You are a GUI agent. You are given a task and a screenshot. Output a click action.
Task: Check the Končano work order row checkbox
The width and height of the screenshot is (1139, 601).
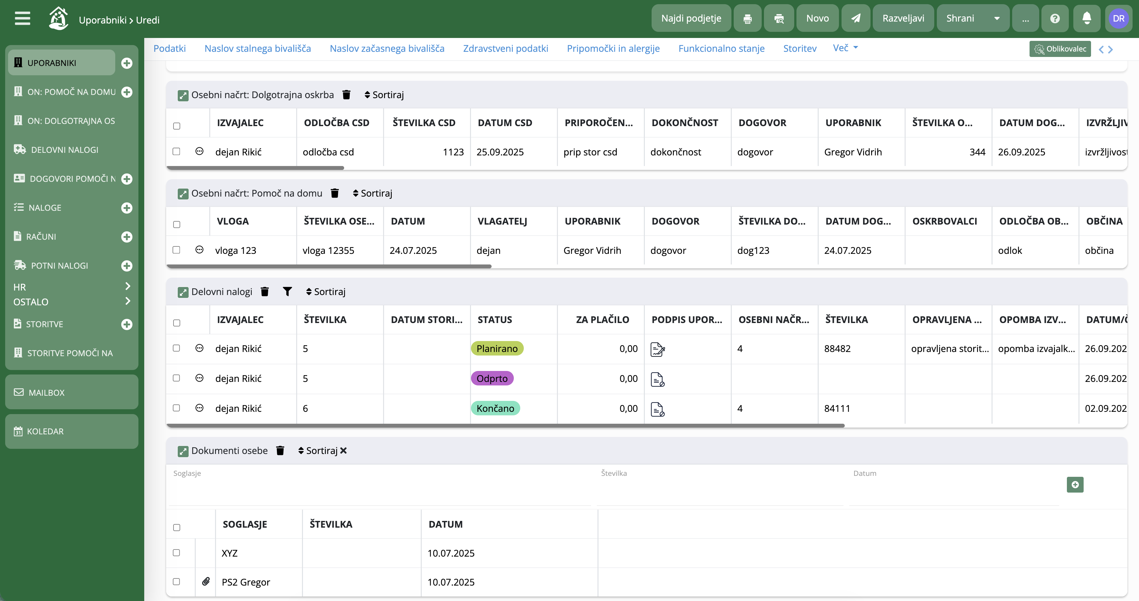[176, 408]
